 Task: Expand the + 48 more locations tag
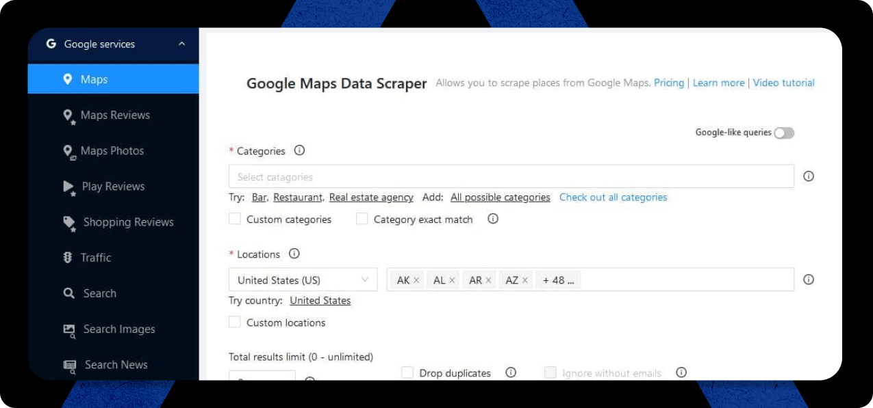pyautogui.click(x=559, y=280)
